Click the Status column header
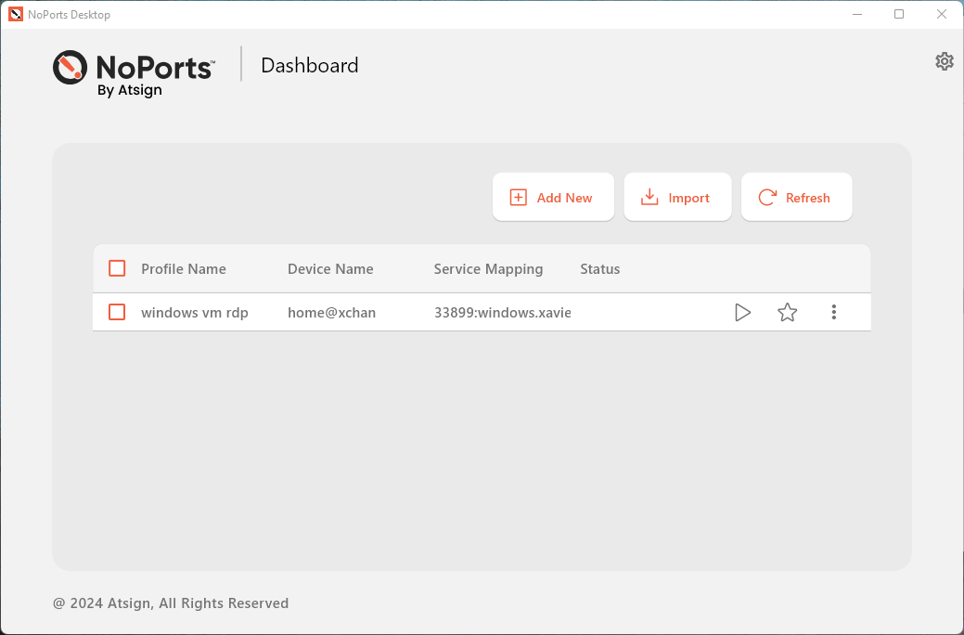 [600, 269]
